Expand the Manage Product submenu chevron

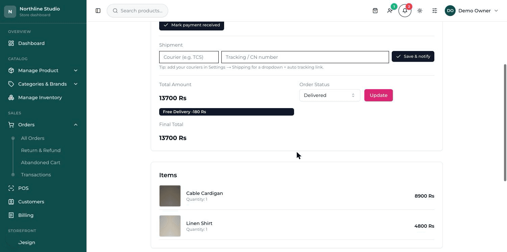[x=76, y=70]
